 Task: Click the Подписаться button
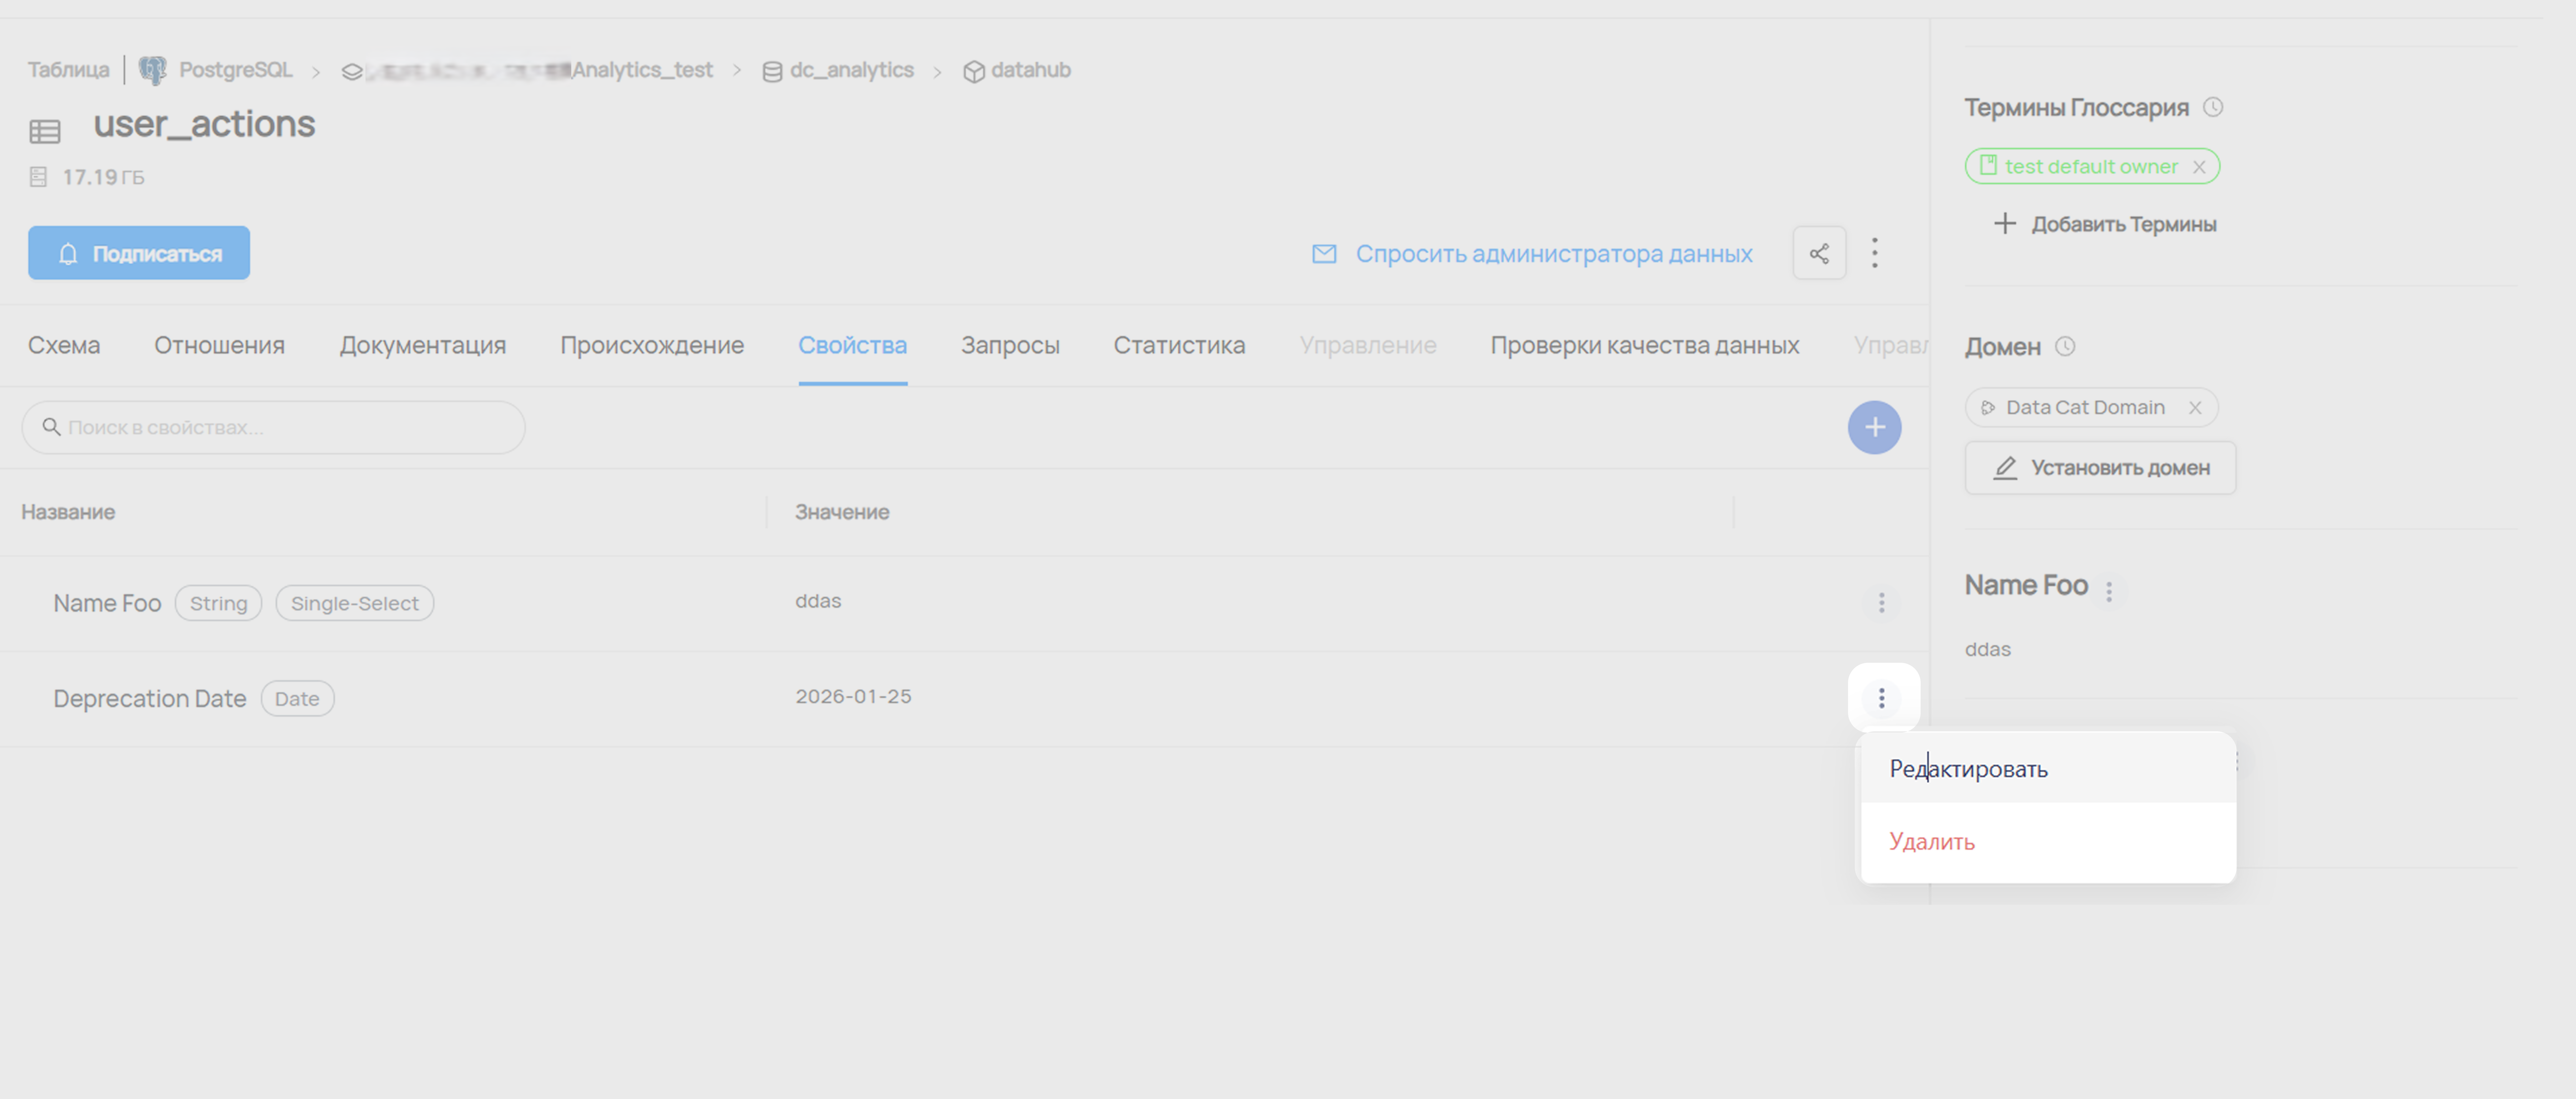pyautogui.click(x=139, y=253)
